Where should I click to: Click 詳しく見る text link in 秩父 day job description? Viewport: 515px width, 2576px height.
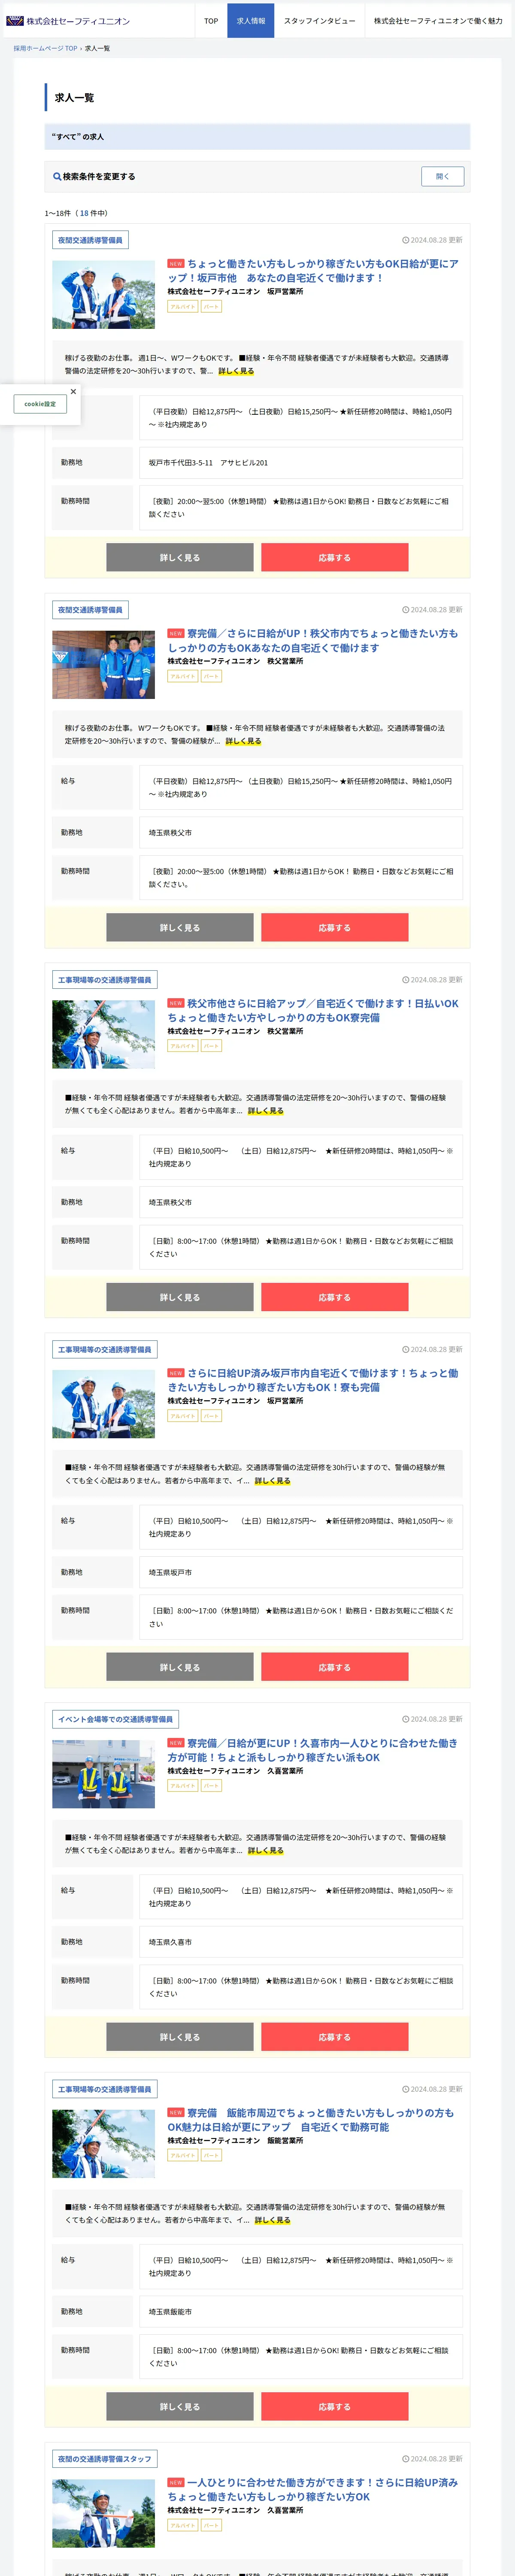tap(266, 1111)
